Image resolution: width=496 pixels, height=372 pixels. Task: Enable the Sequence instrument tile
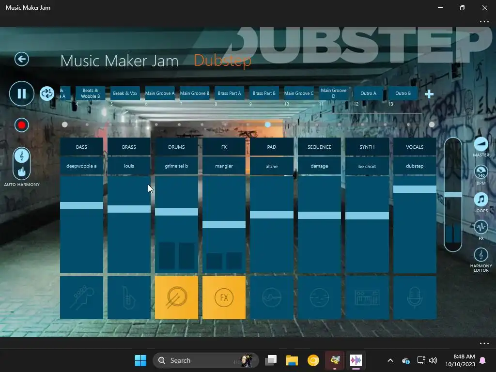pos(320,298)
